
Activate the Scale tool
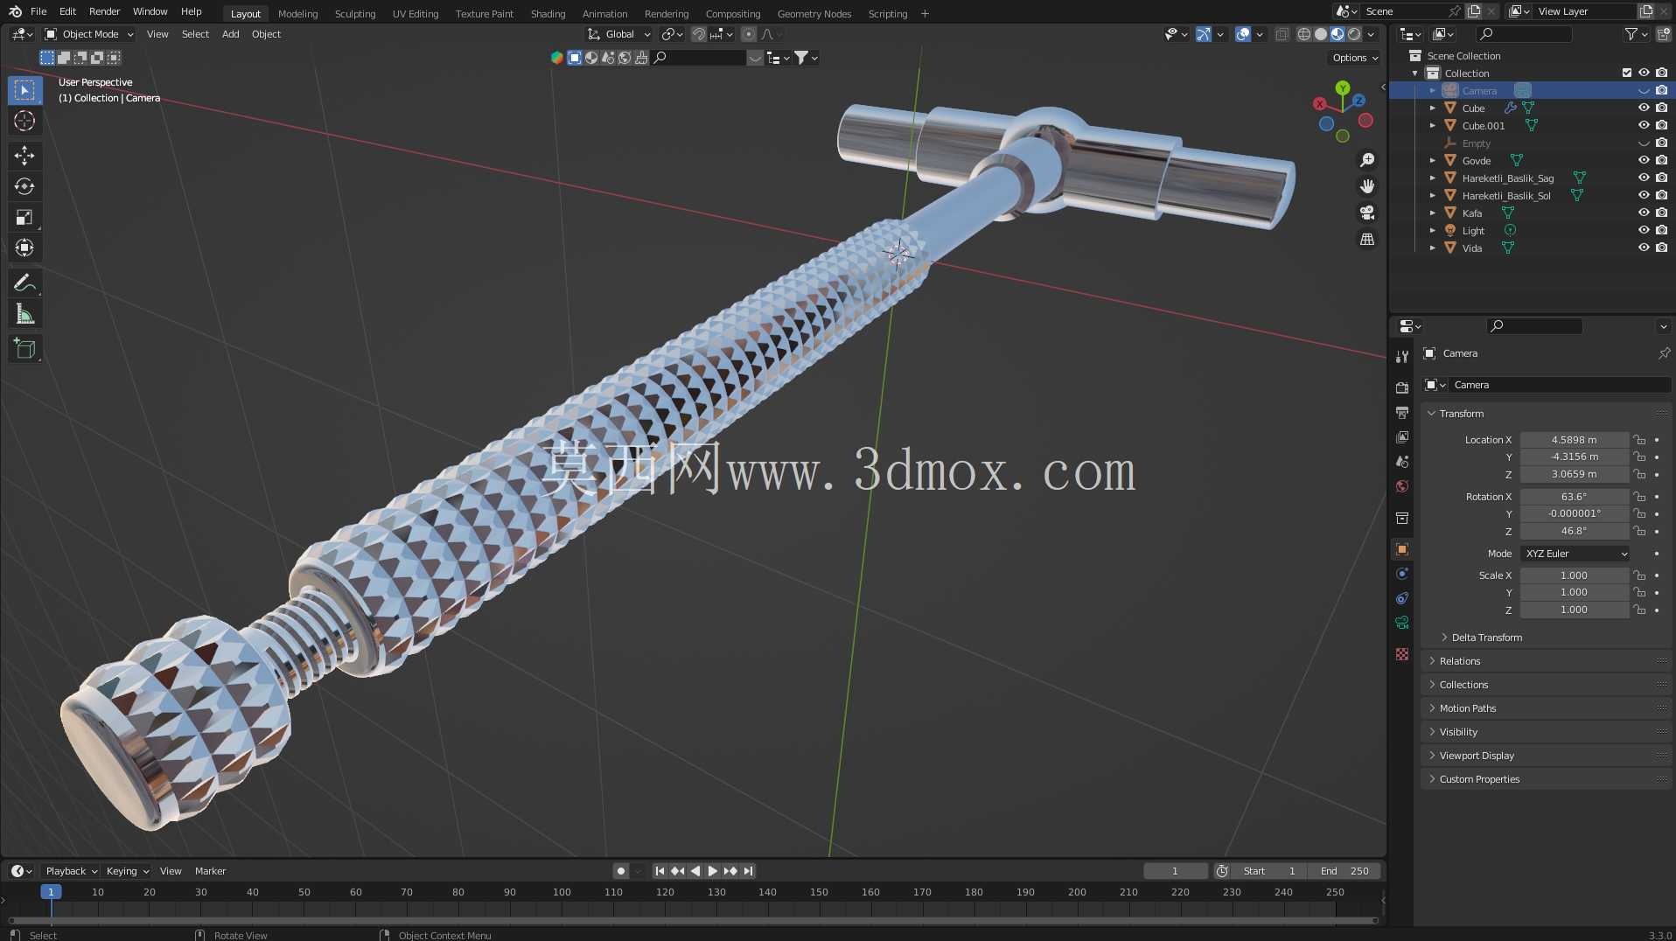point(24,217)
